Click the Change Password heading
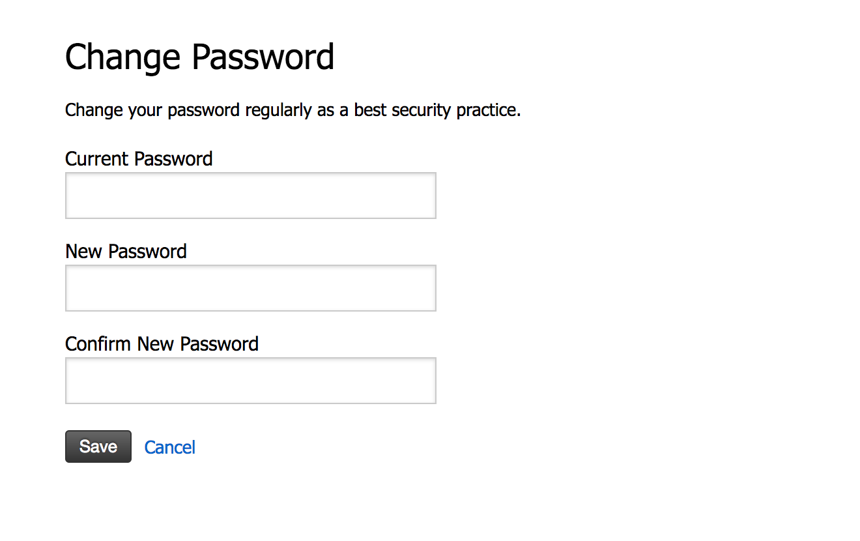 coord(200,57)
